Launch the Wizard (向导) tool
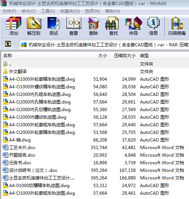The height and width of the screenshot is (199, 189). tap(133, 26)
